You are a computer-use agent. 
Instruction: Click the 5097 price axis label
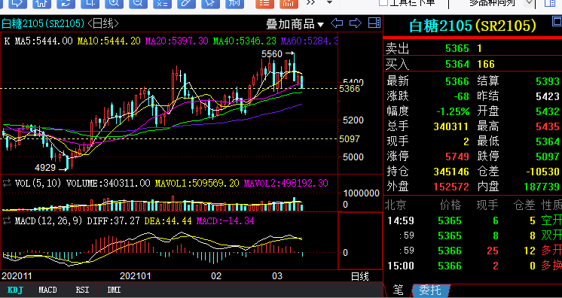[x=350, y=138]
